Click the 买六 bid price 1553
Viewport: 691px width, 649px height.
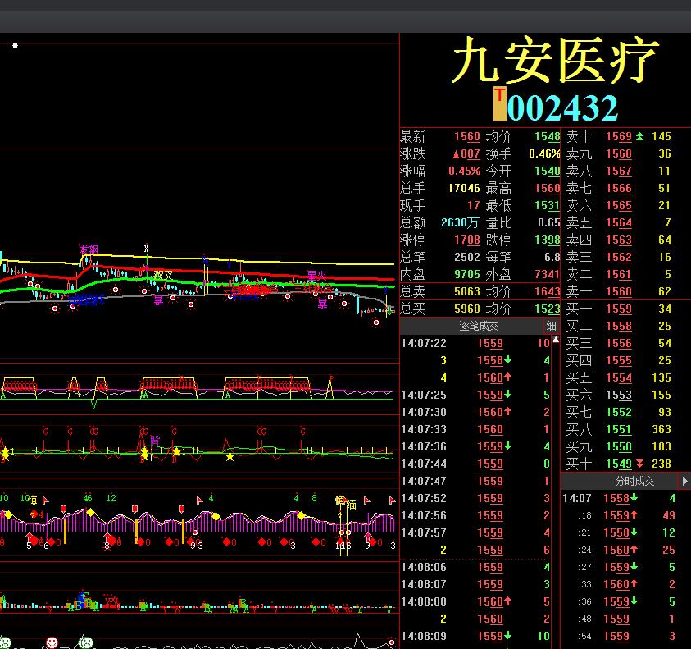(x=619, y=395)
